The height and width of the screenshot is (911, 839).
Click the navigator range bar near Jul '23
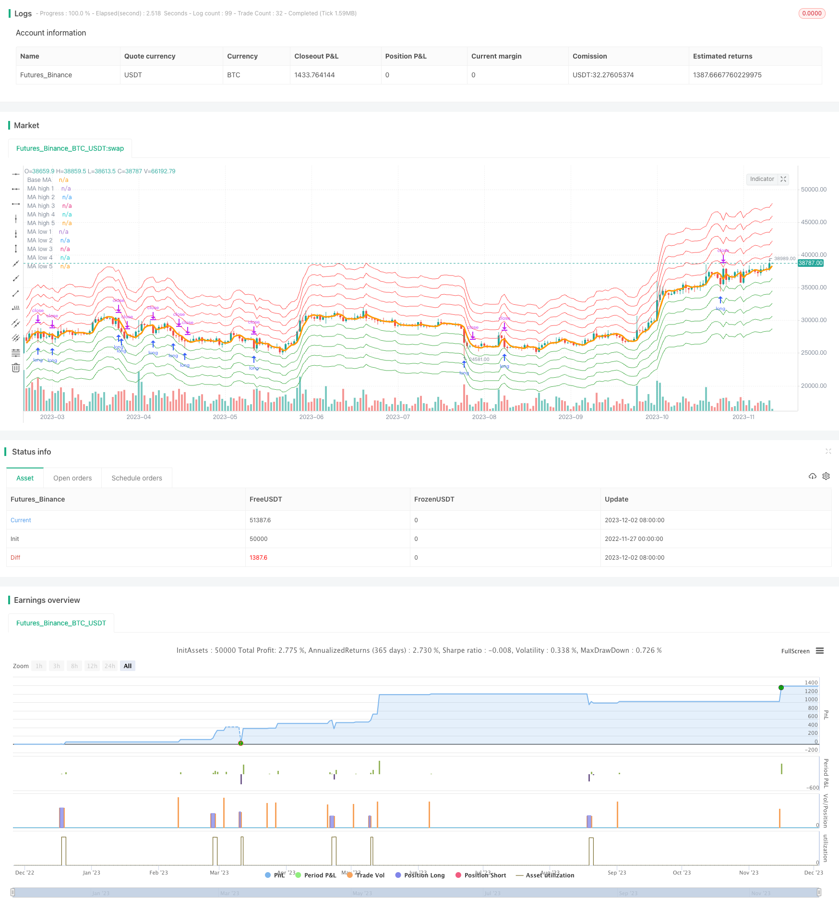(492, 893)
